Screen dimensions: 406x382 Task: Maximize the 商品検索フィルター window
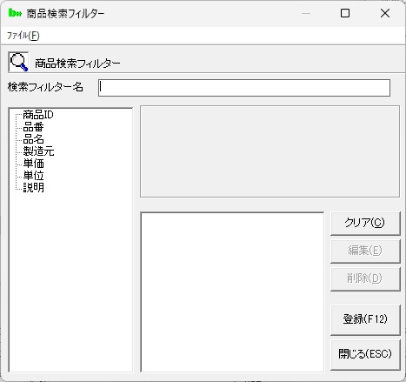345,13
